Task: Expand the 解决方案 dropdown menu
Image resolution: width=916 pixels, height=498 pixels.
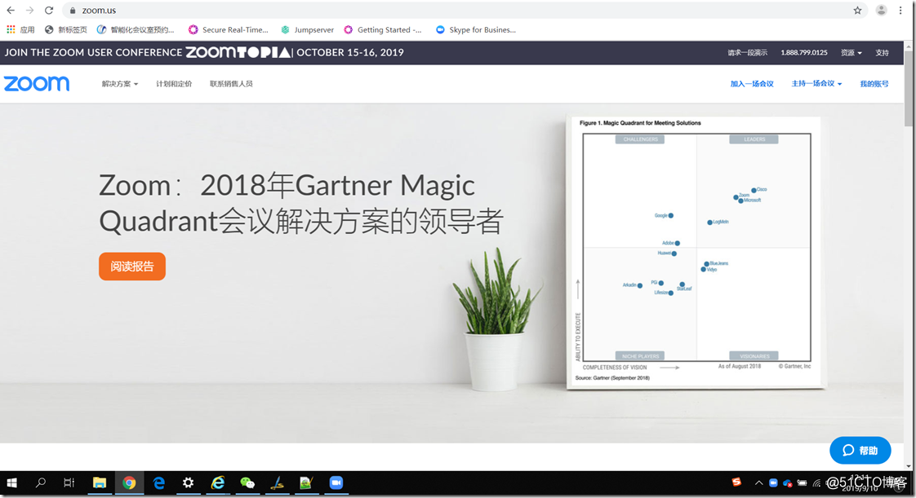Action: click(x=120, y=84)
